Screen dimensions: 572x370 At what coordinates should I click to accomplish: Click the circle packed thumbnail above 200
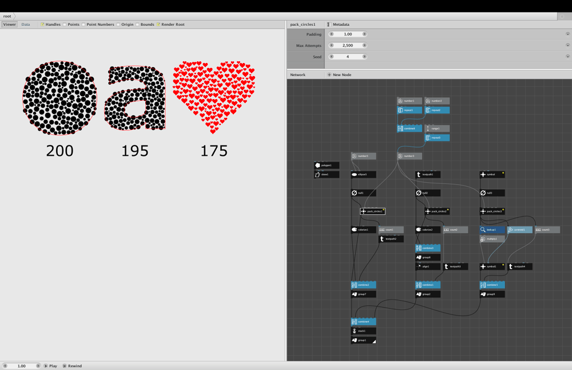59,98
